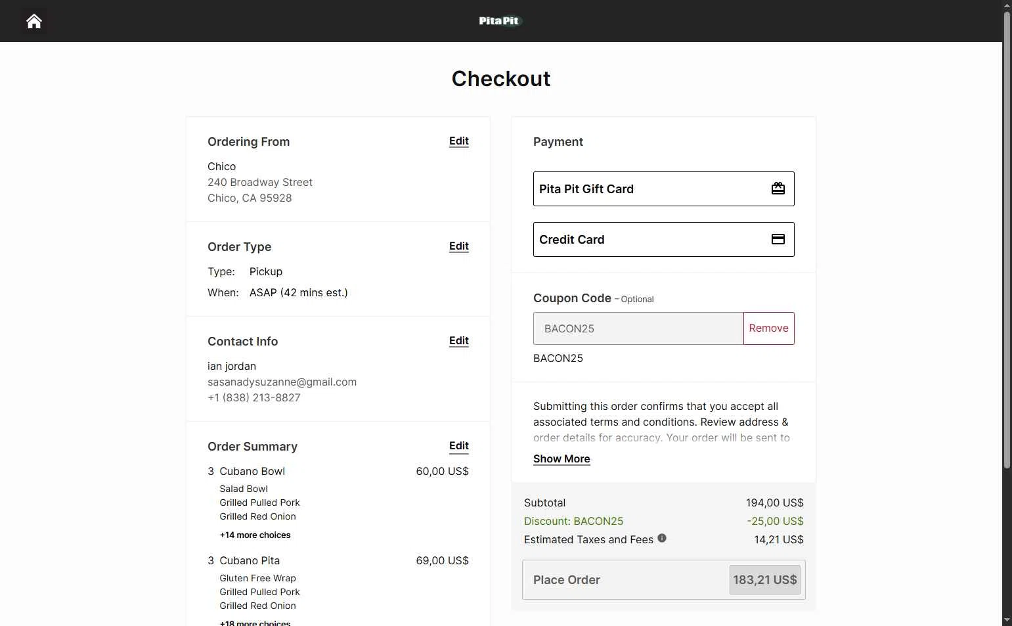
Task: Click the coupon code input field
Action: [638, 328]
